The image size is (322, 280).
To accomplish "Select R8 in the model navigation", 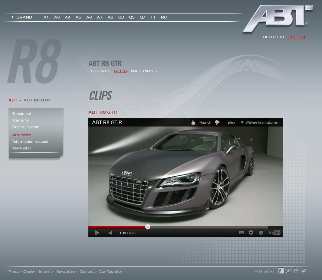I will (164, 18).
